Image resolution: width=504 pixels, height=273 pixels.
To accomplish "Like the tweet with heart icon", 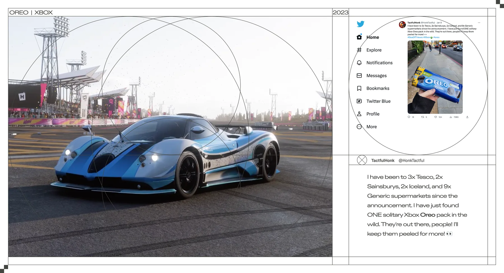I will coord(436,117).
